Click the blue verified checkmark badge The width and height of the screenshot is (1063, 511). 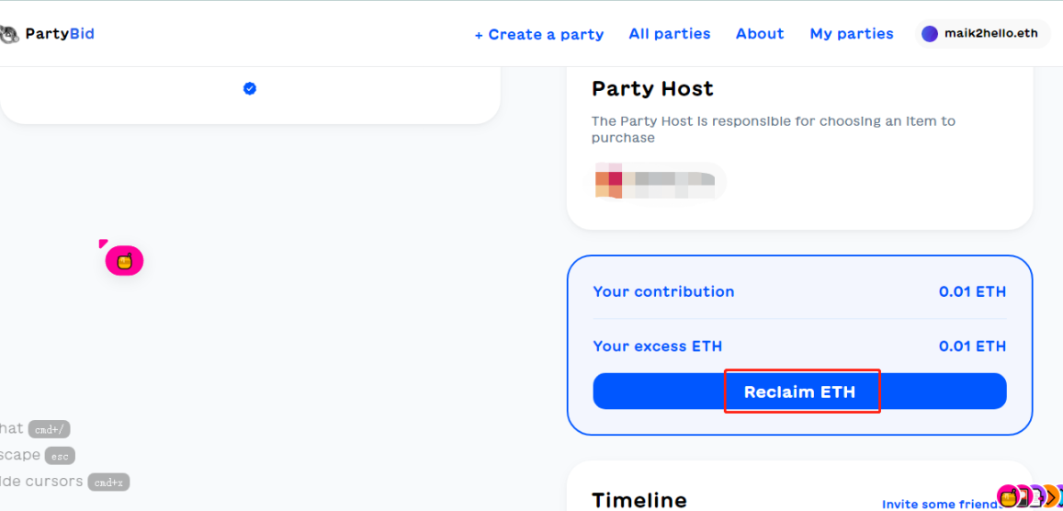[250, 88]
